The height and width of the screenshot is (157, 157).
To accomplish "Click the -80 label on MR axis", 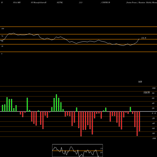I will [153, 133].
